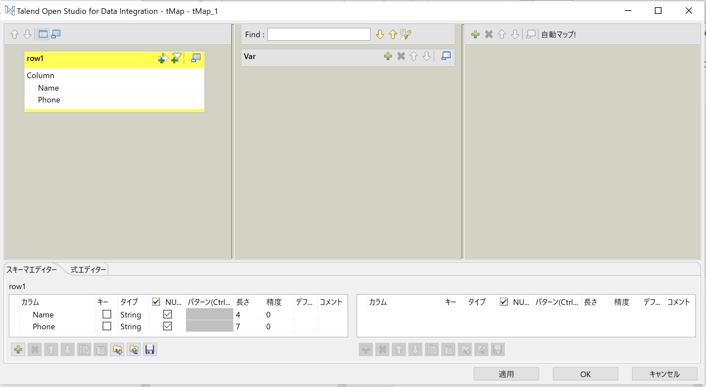Image resolution: width=706 pixels, height=387 pixels.
Task: Add an input column to row1 table
Action: pos(163,58)
